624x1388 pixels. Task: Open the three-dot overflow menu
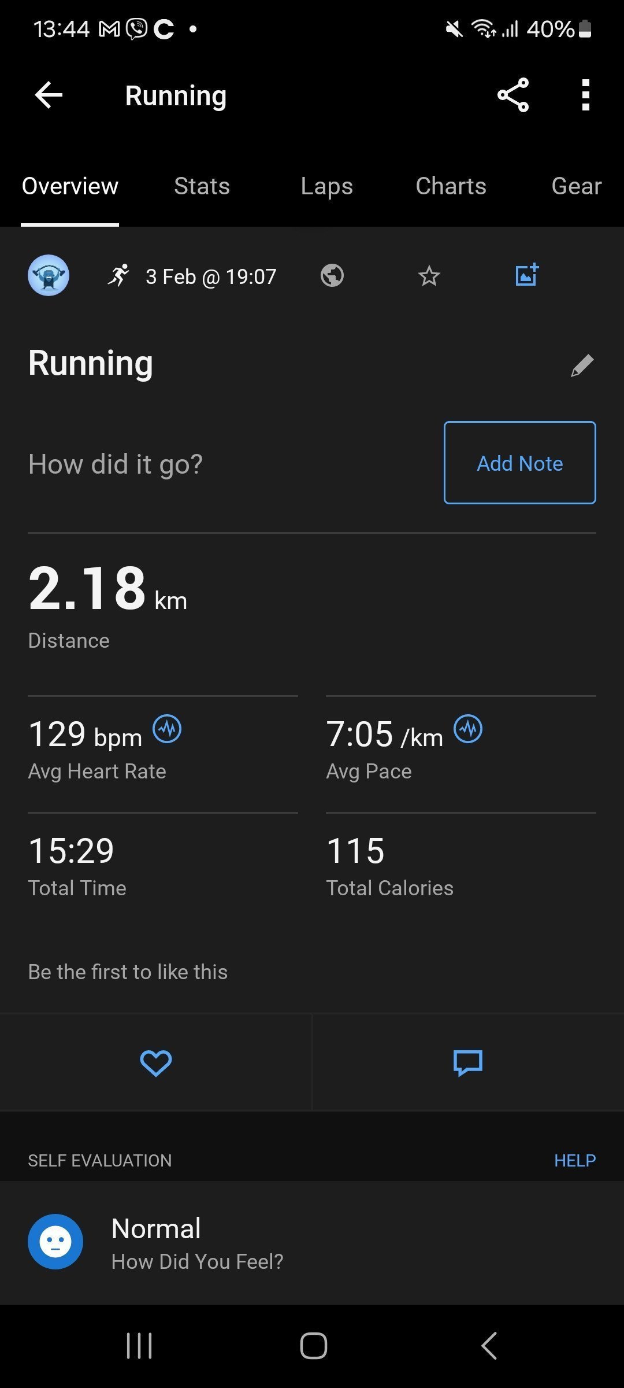pos(585,95)
